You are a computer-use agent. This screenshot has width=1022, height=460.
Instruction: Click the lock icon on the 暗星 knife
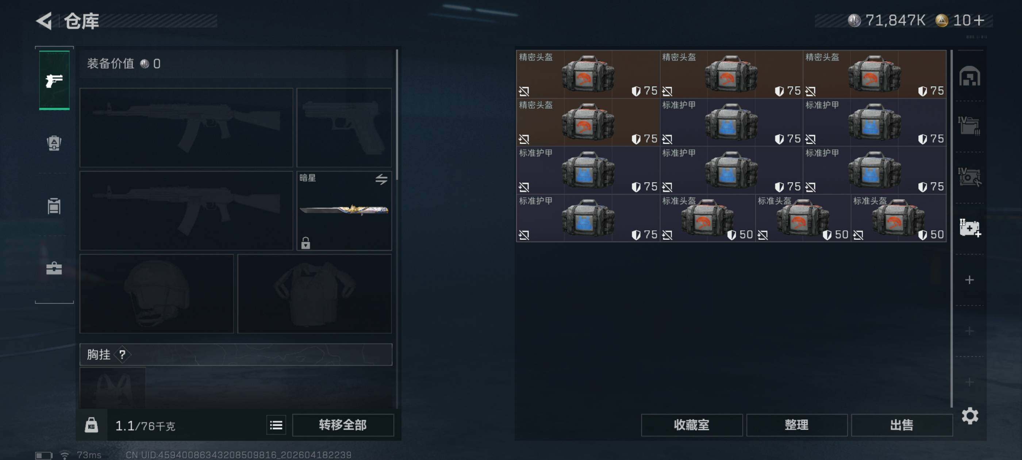(305, 243)
